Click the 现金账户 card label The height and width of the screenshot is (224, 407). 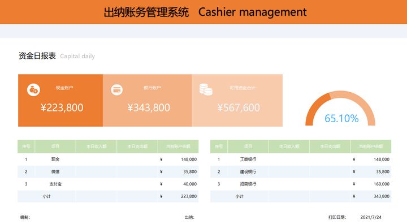coord(64,88)
